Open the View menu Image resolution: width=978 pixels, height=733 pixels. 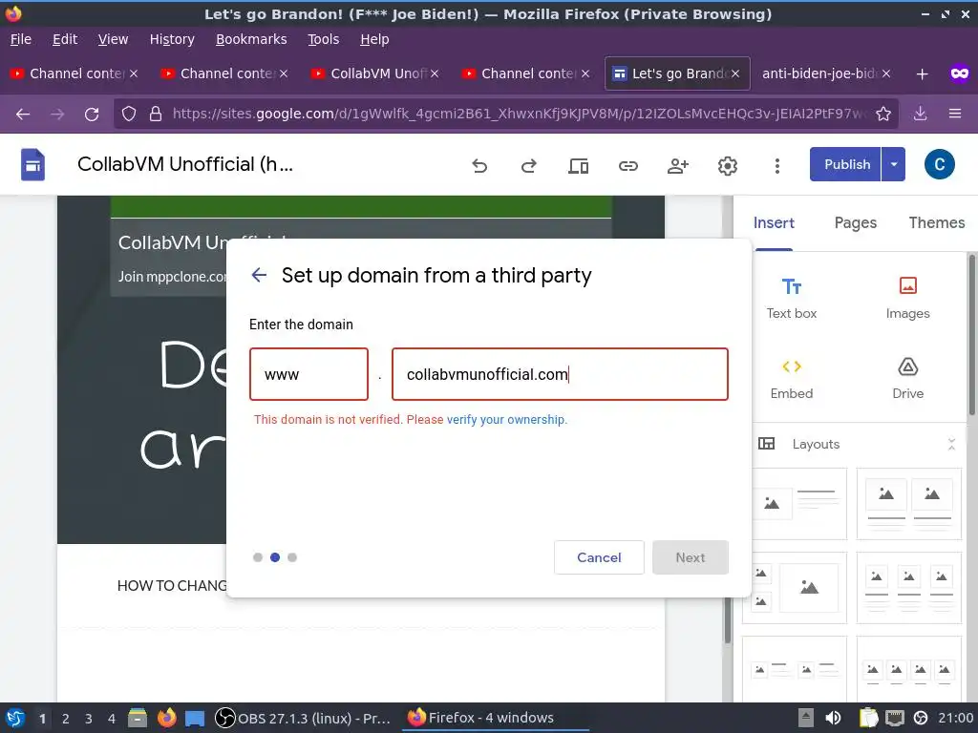tap(113, 39)
